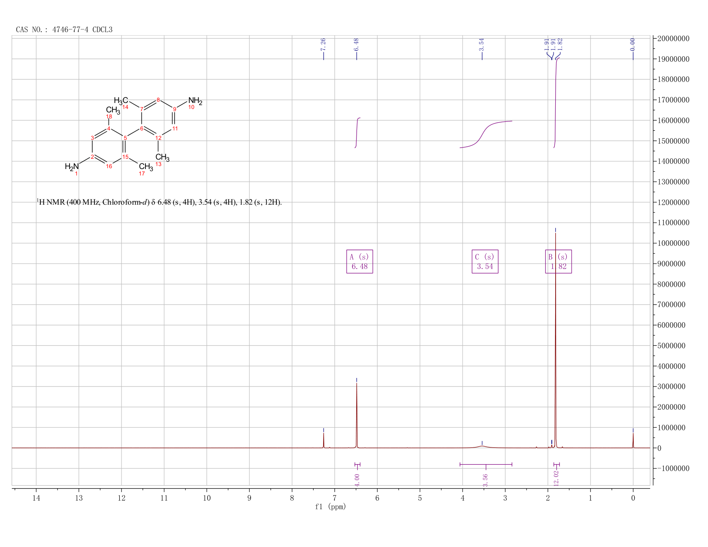Select the 7.26 peak label at top

(x=324, y=44)
